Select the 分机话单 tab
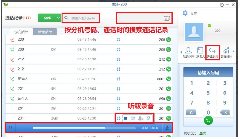The height and width of the screenshot is (139, 240). pyautogui.click(x=21, y=32)
